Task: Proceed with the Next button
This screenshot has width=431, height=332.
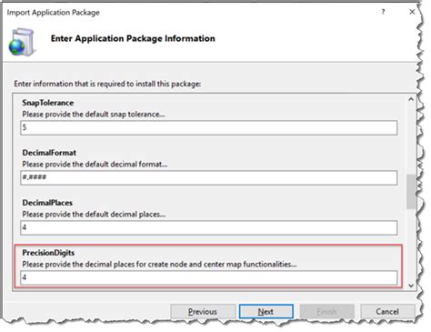Action: click(x=266, y=311)
